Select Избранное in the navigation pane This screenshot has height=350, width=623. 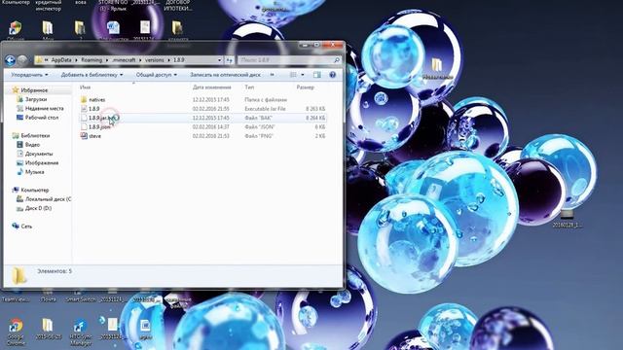(34, 90)
